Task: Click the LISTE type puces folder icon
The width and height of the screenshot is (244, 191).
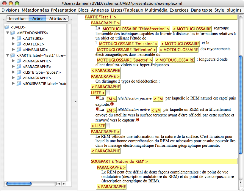Action: click(x=19, y=72)
